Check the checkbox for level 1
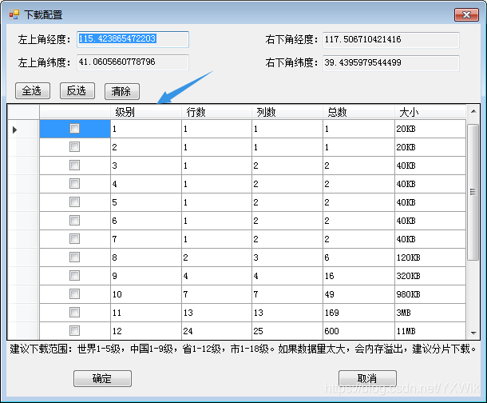Viewport: 487px width, 403px height. pyautogui.click(x=74, y=129)
